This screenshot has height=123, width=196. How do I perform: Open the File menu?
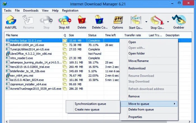pos(17,10)
